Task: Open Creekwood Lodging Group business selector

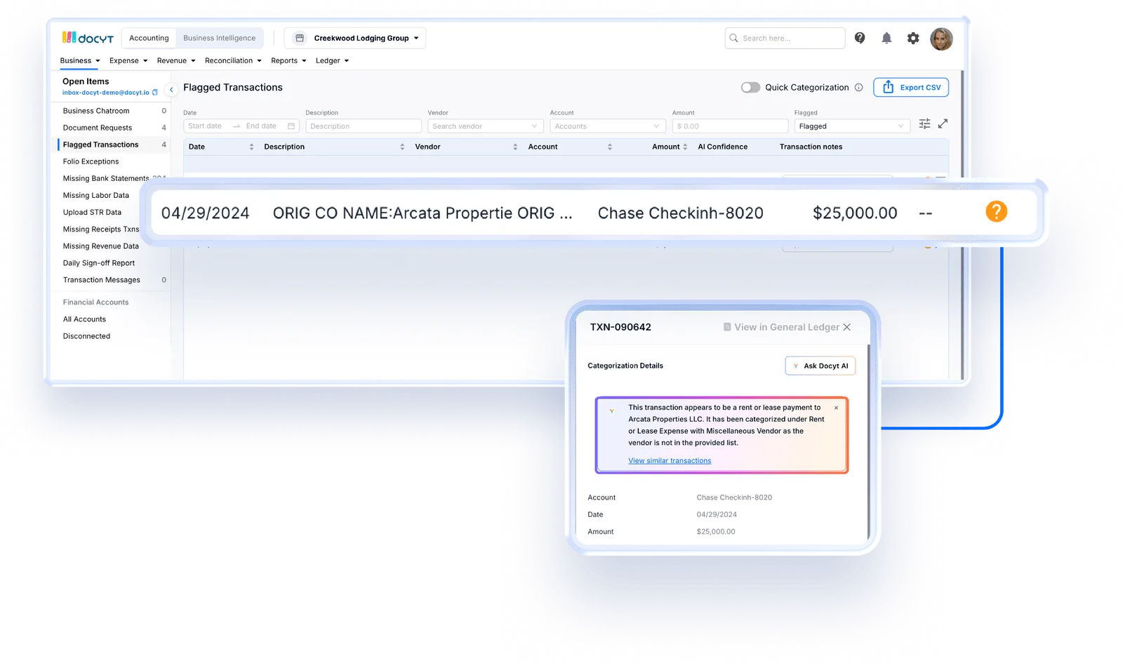Action: pyautogui.click(x=355, y=38)
